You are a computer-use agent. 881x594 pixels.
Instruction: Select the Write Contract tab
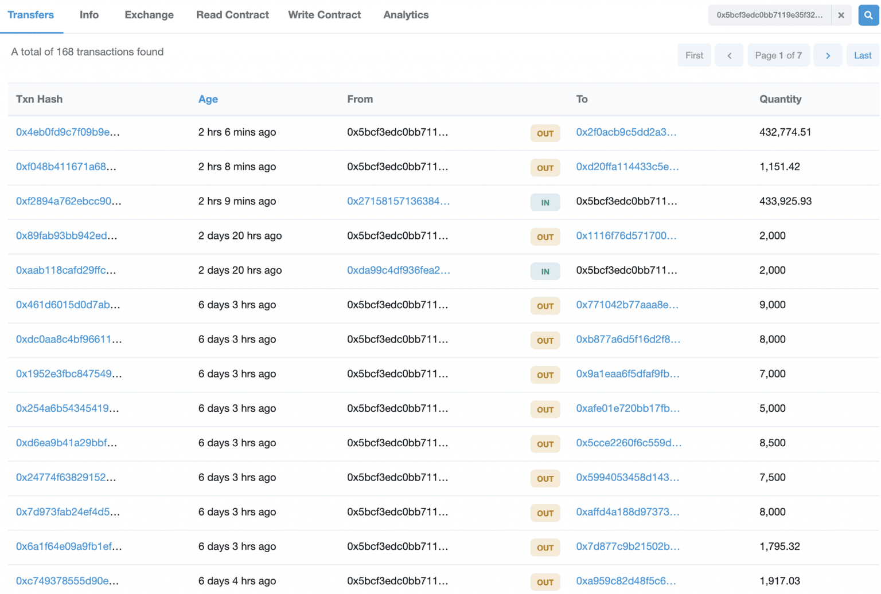click(324, 15)
